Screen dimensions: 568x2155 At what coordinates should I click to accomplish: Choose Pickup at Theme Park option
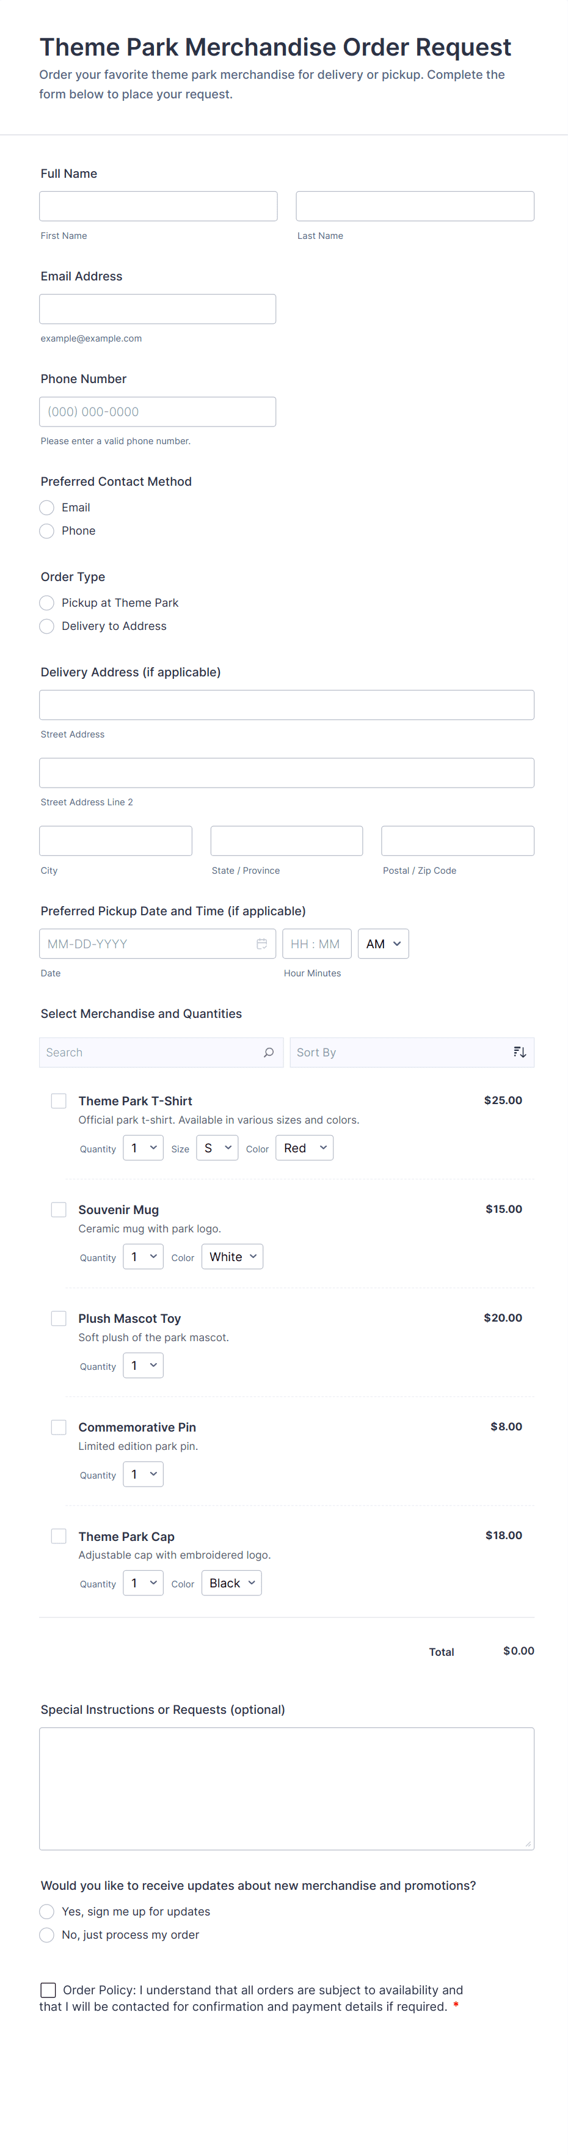pos(47,603)
